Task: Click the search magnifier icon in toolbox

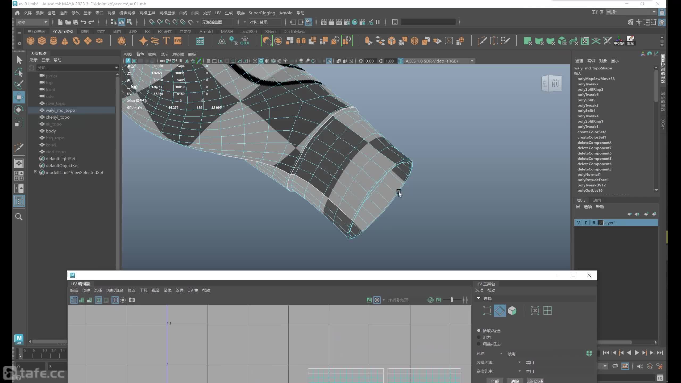Action: pyautogui.click(x=19, y=217)
